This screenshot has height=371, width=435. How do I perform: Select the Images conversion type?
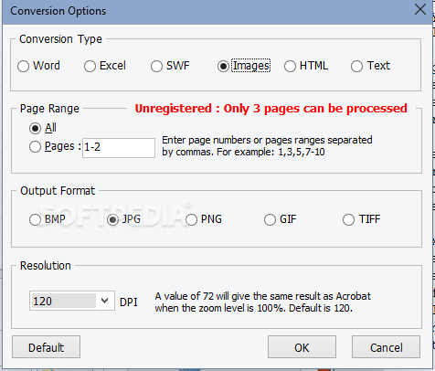point(244,66)
